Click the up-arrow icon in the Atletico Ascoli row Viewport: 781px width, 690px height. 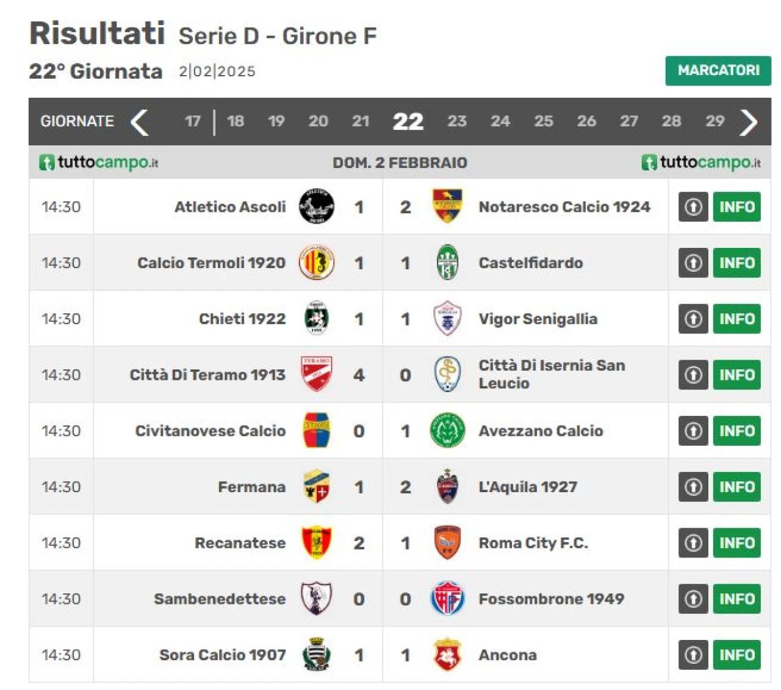pyautogui.click(x=693, y=207)
